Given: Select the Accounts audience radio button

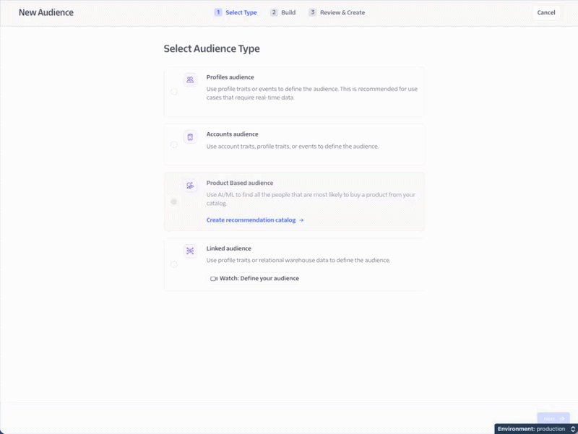Looking at the screenshot, I should tap(173, 144).
